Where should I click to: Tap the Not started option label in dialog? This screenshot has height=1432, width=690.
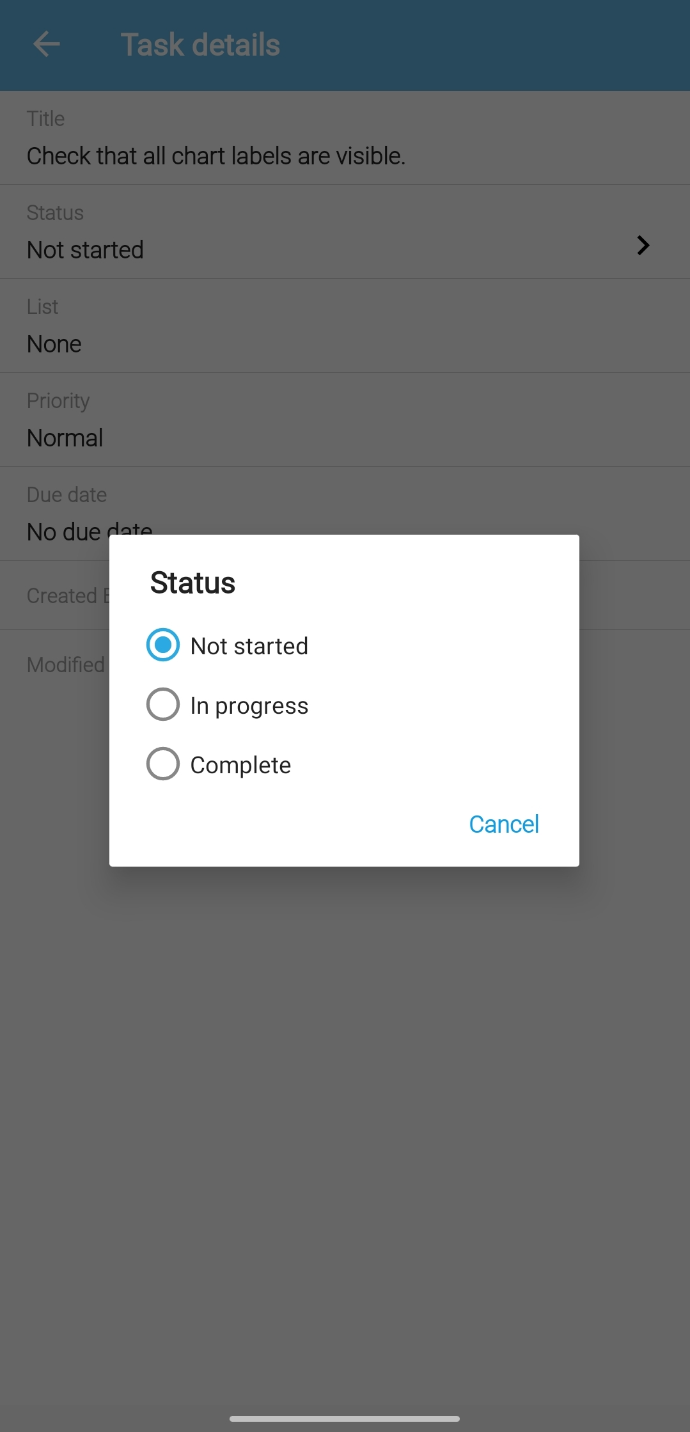click(249, 646)
